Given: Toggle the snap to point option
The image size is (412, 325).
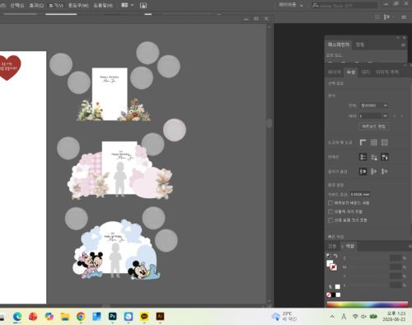Looking at the screenshot, I should pyautogui.click(x=363, y=172).
